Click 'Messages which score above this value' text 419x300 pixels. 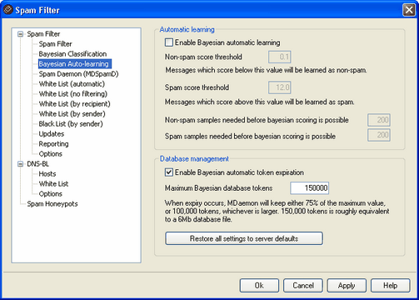click(260, 102)
